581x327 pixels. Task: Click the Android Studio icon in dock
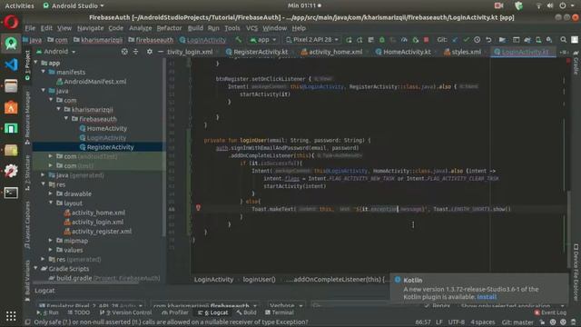tap(11, 44)
